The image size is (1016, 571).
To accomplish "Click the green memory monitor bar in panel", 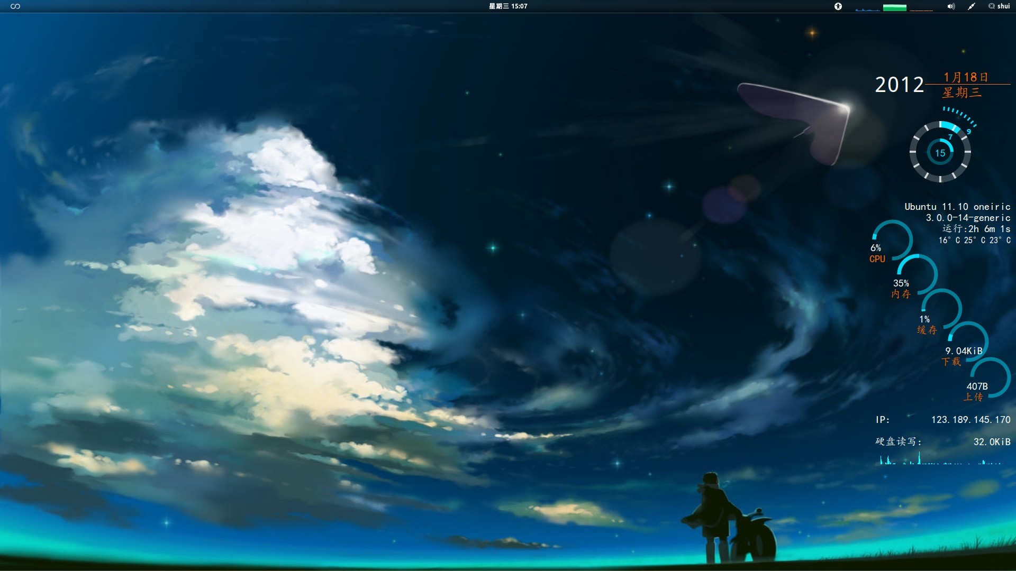I will (x=894, y=7).
